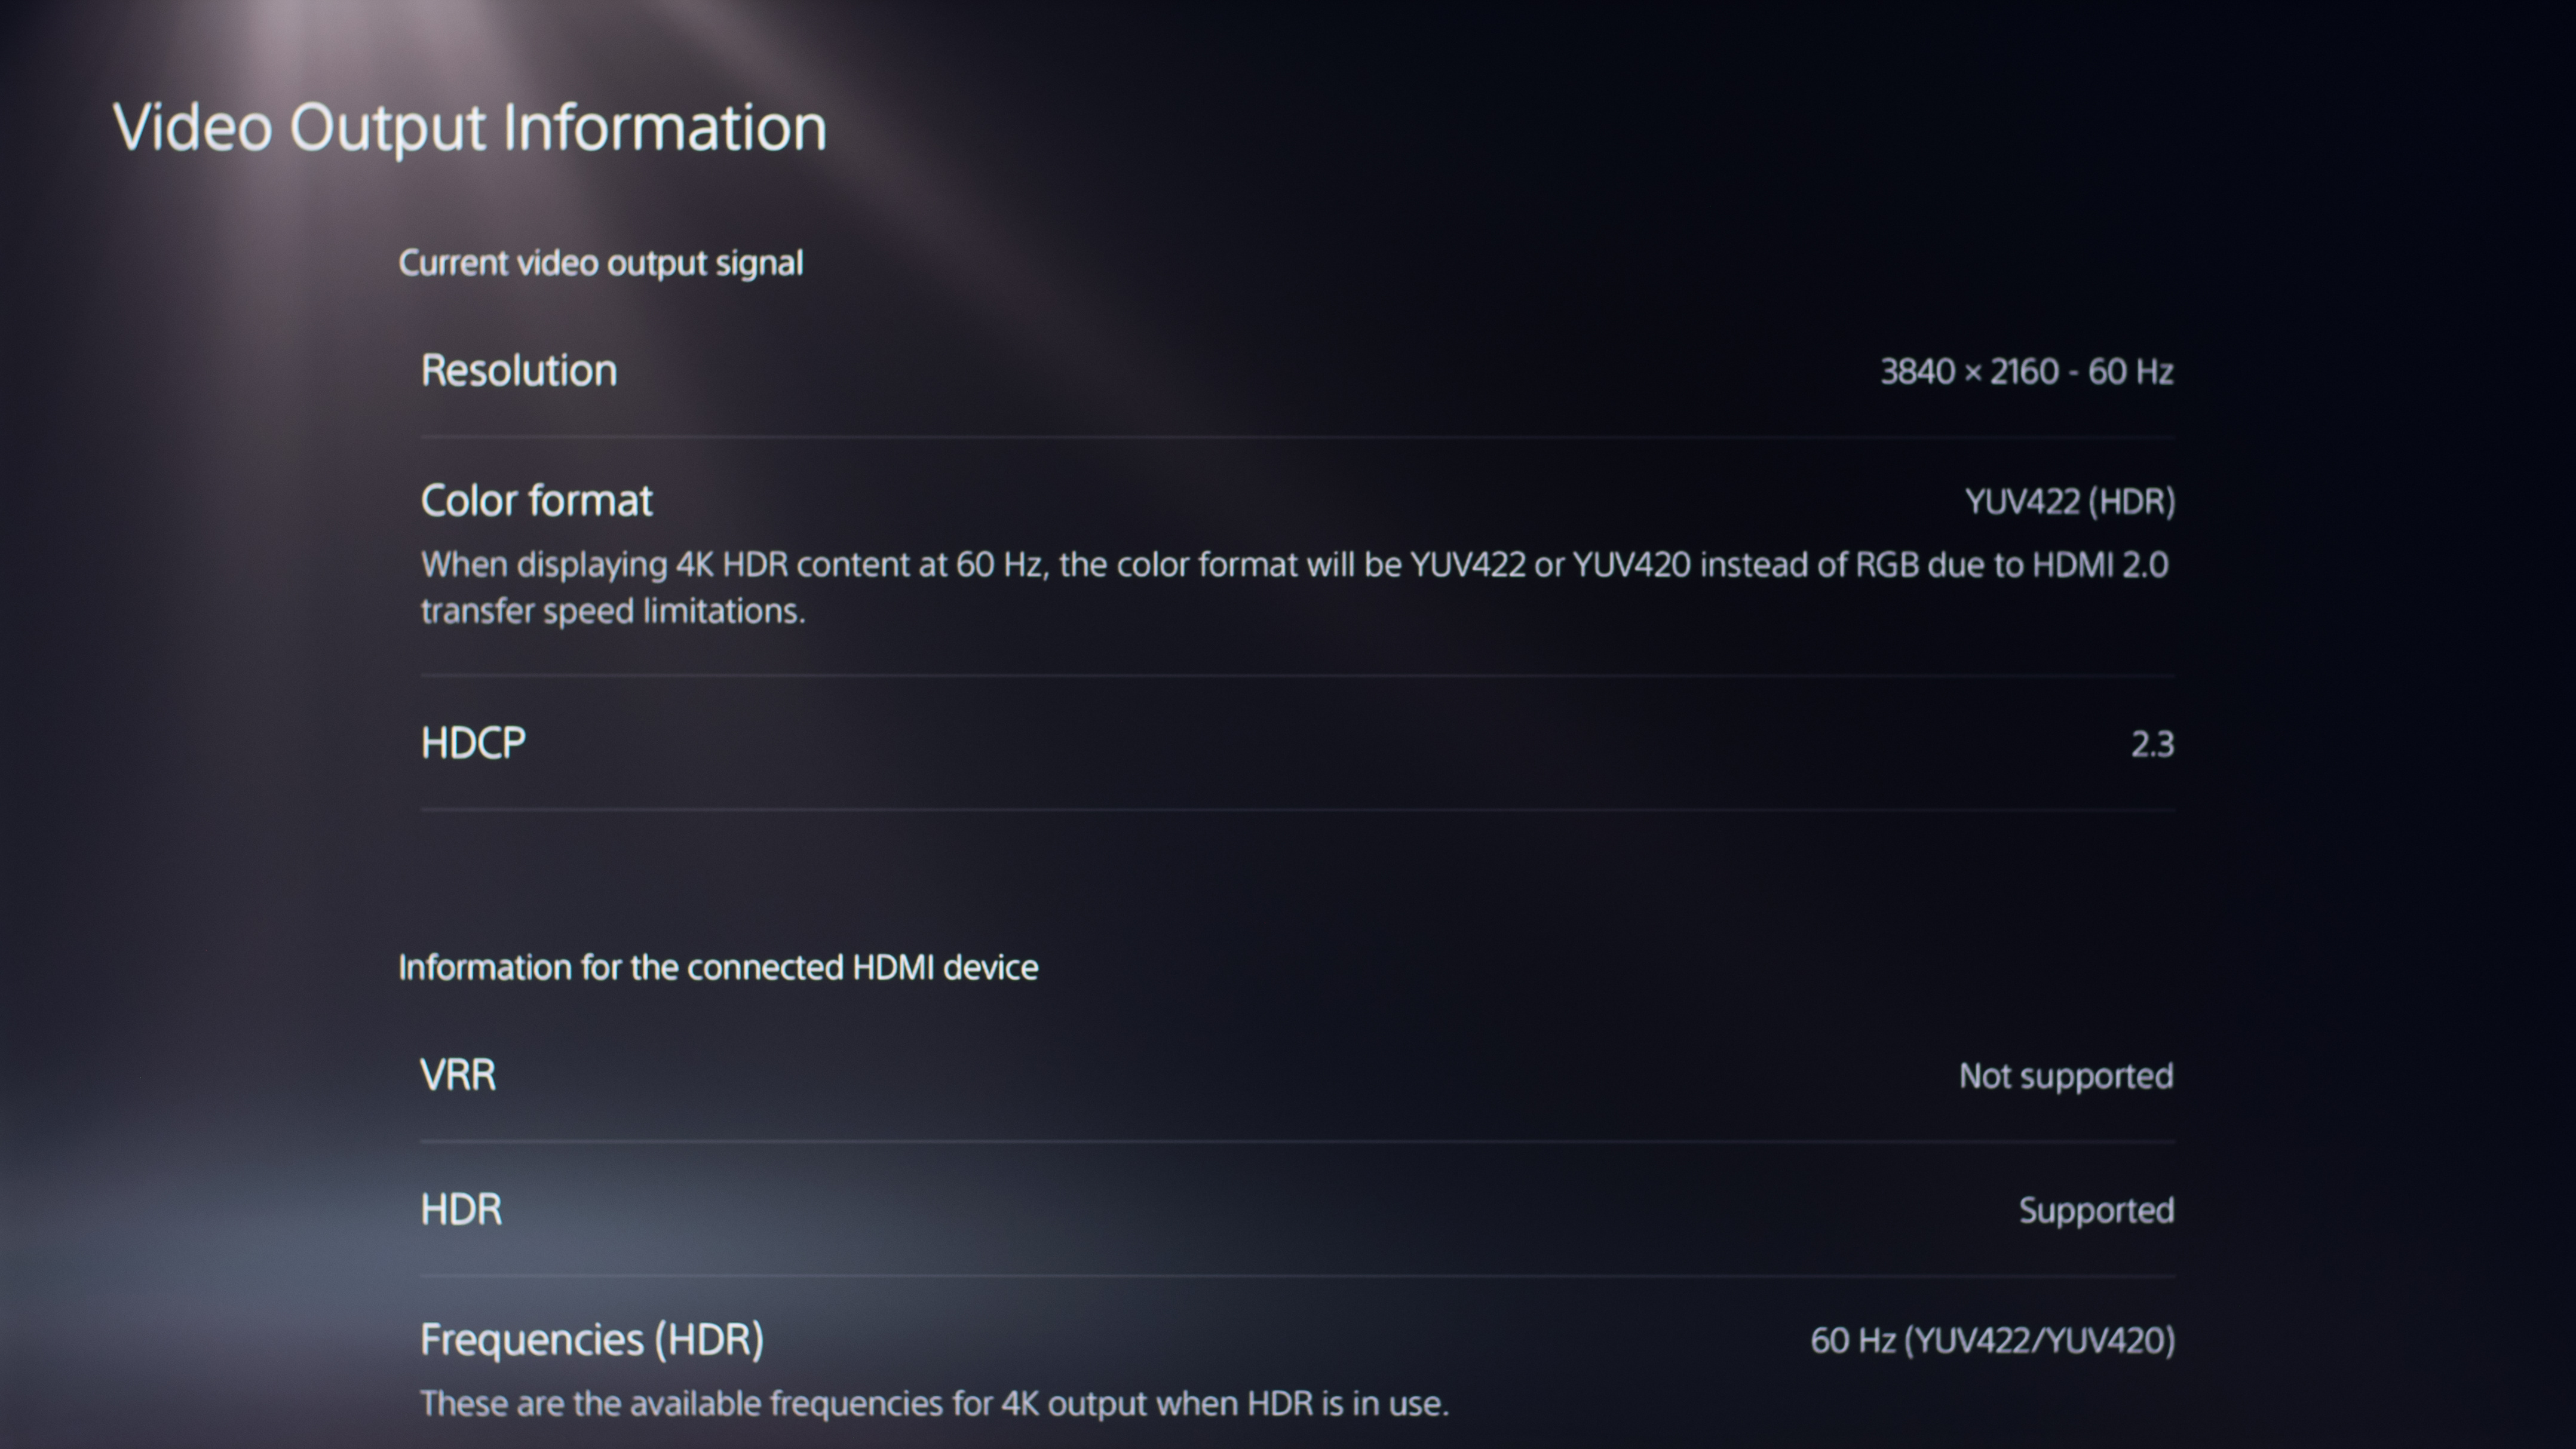Select the 3840 × 2160 - 60 Hz value
2576x1449 pixels.
coord(2026,372)
